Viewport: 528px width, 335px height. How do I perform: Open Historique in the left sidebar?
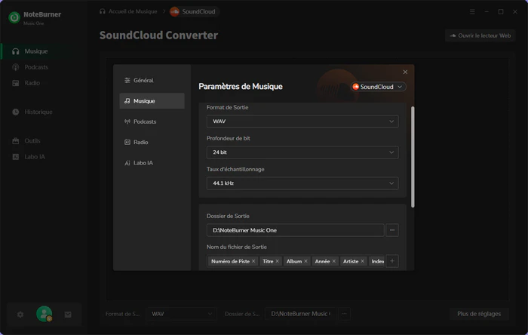coord(38,112)
